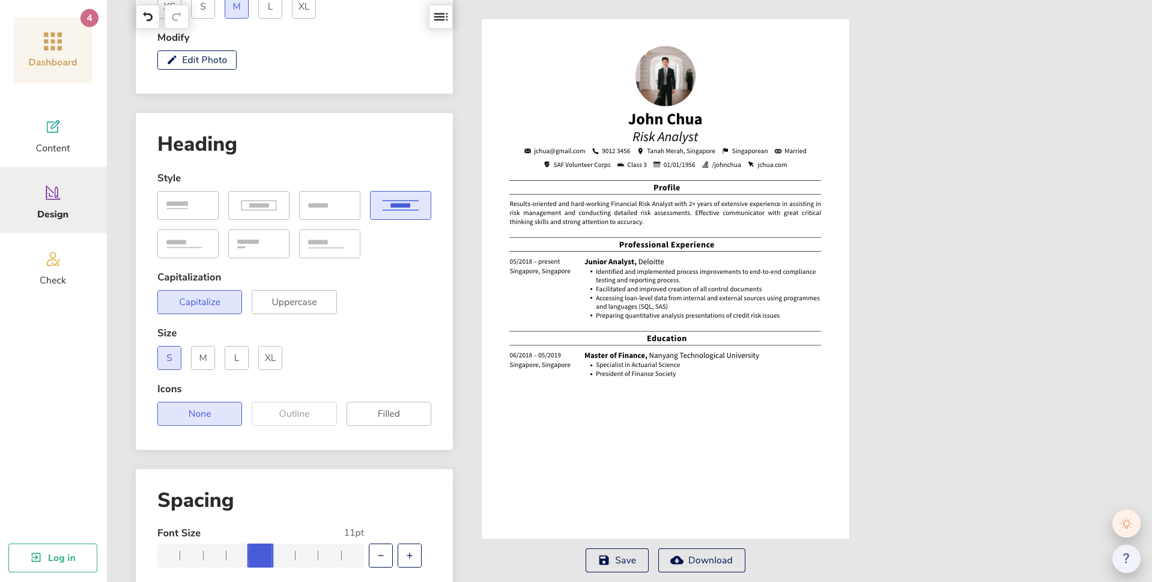Choose heading size XL
The image size is (1152, 582).
270,358
